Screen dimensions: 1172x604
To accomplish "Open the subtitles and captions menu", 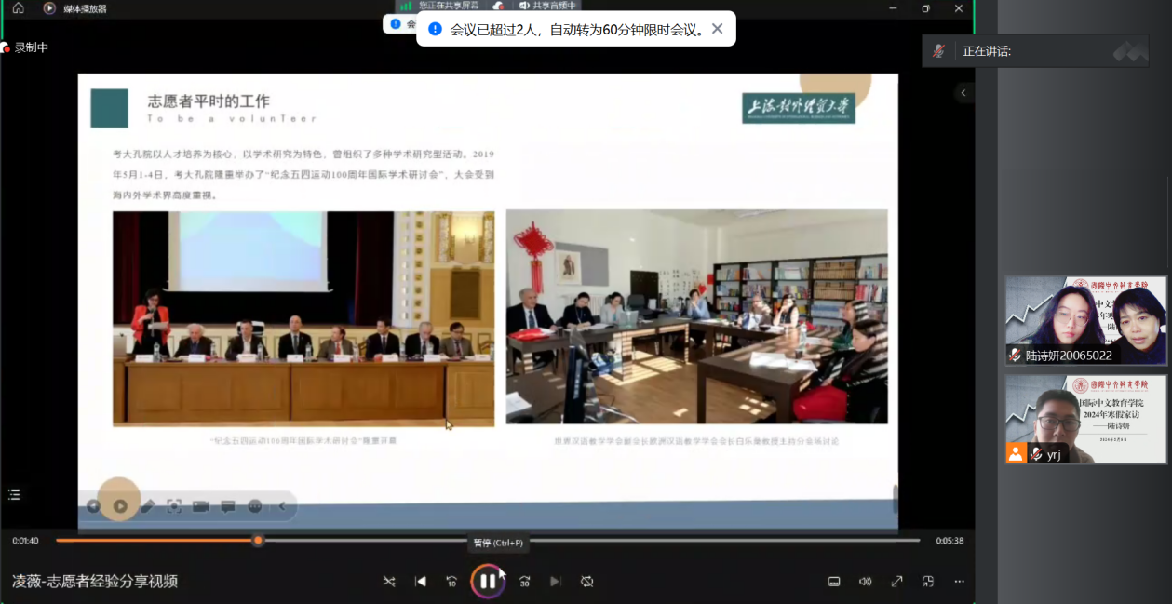I will pyautogui.click(x=834, y=582).
